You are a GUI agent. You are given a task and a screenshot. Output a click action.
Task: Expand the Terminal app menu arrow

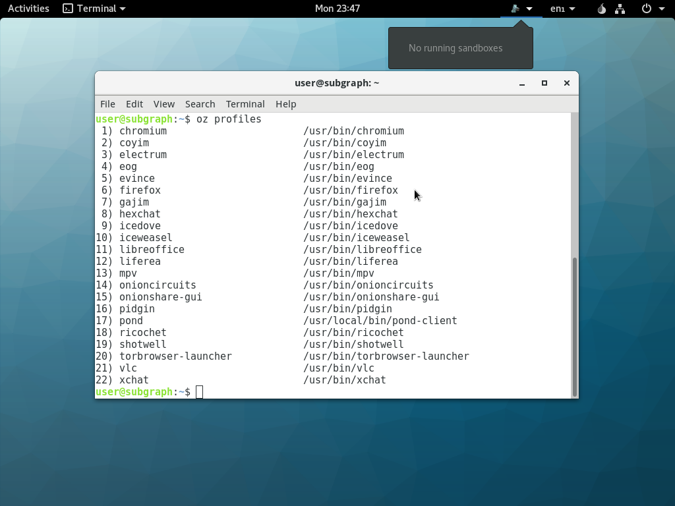pyautogui.click(x=123, y=9)
